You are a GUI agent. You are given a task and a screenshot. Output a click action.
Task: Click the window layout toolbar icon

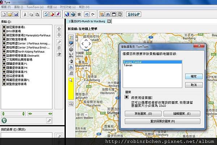pyautogui.click(x=114, y=14)
